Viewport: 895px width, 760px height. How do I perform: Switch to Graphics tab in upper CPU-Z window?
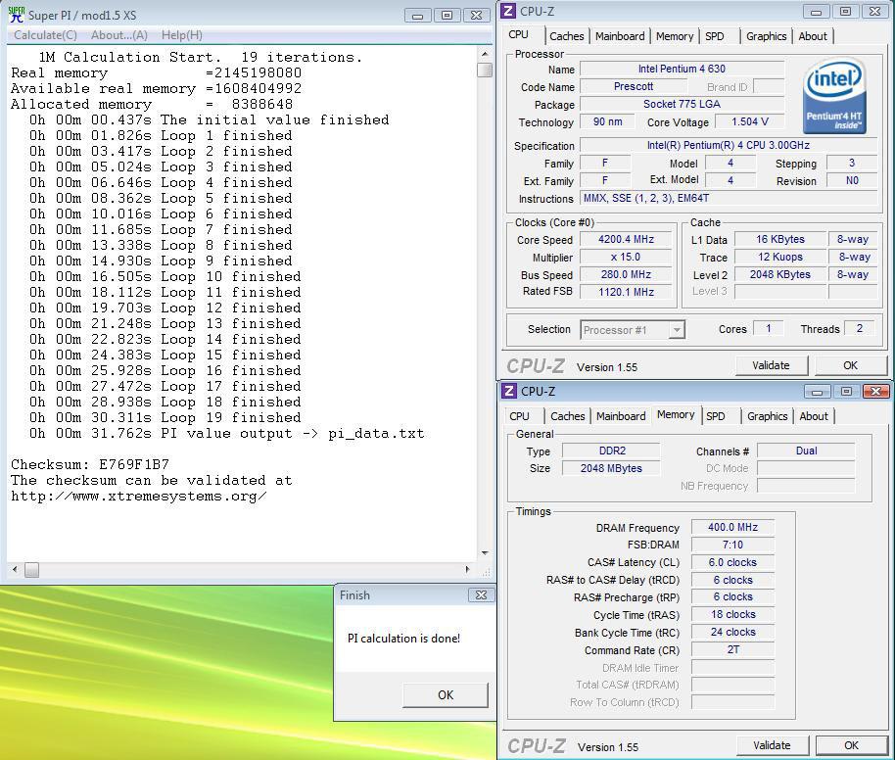pyautogui.click(x=766, y=36)
